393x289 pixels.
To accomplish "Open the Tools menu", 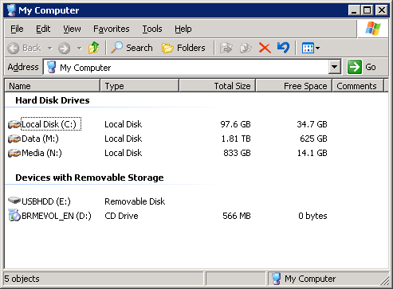I will tap(152, 29).
